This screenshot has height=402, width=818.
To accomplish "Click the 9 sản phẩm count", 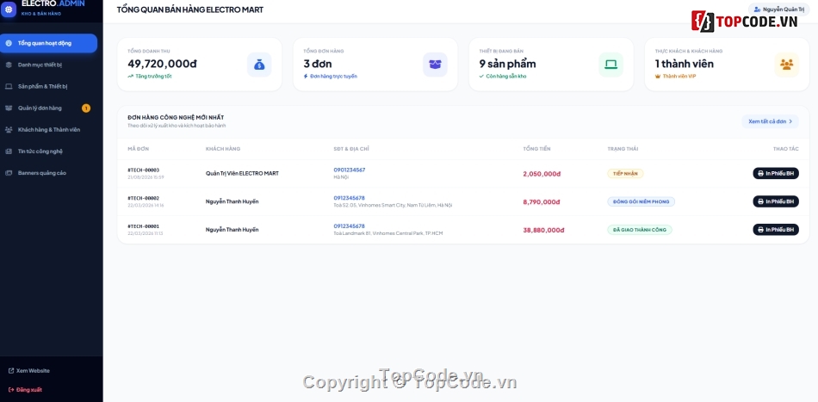I will pos(508,65).
